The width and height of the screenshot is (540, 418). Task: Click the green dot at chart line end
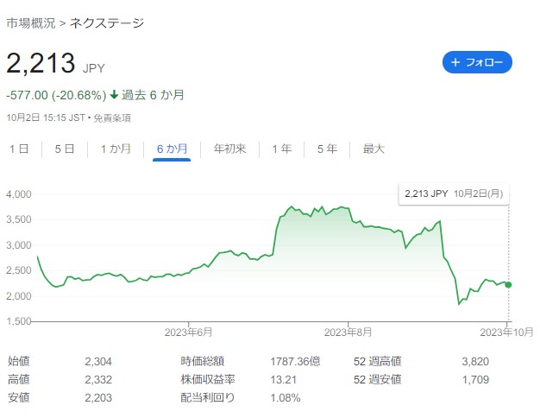(x=508, y=285)
